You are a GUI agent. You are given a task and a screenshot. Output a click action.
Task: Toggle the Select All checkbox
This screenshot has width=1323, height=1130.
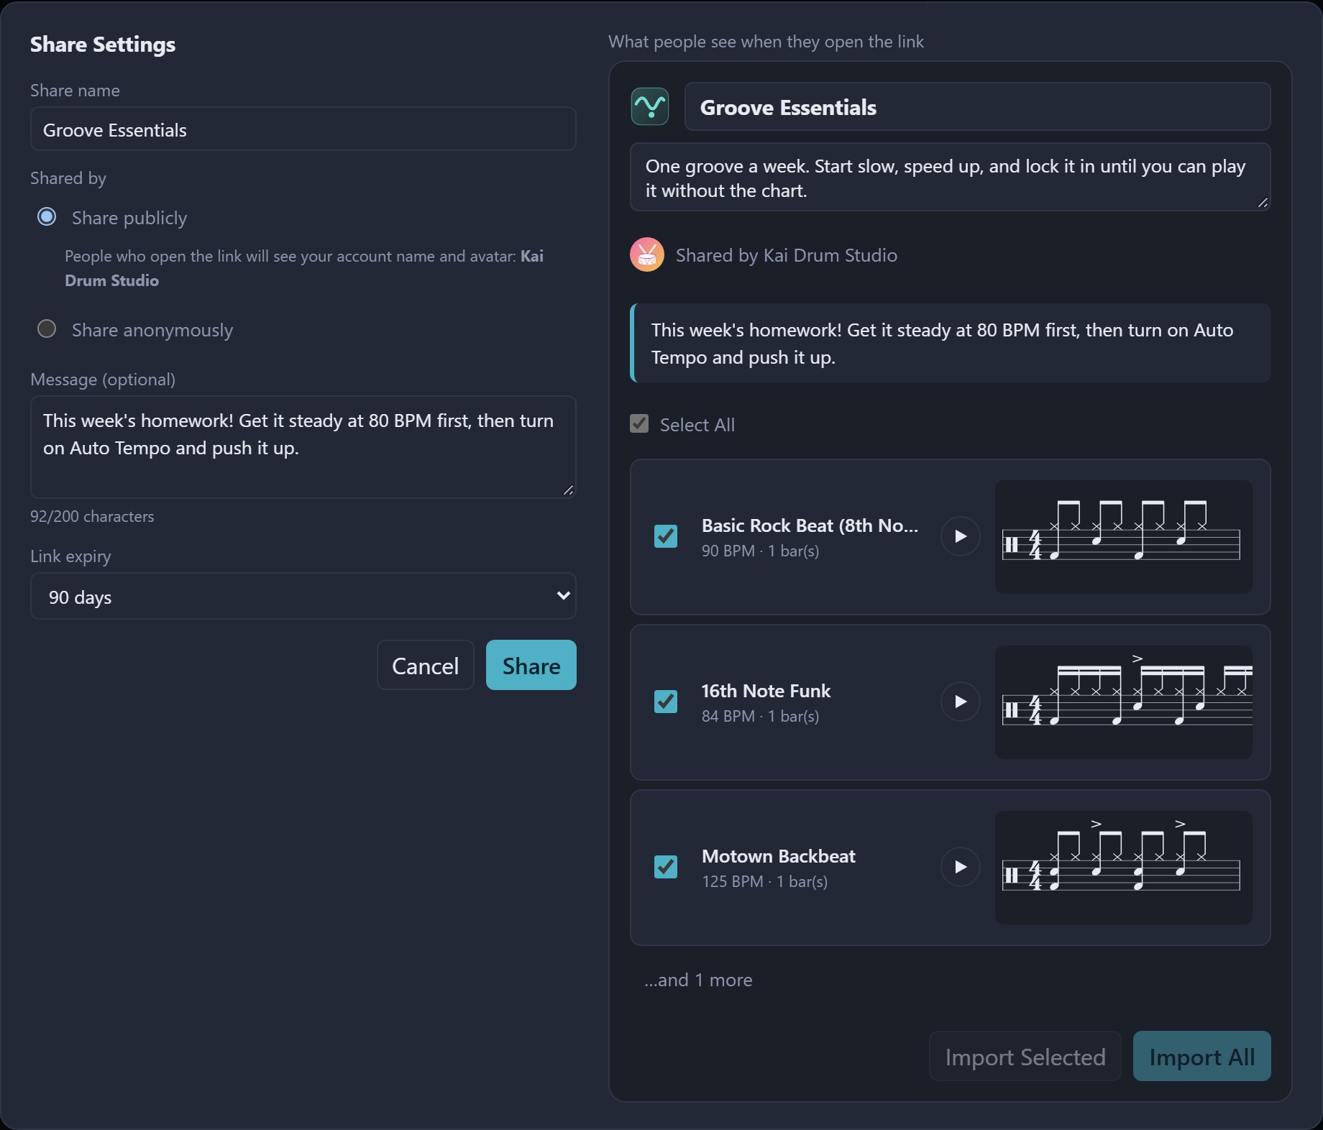[639, 423]
